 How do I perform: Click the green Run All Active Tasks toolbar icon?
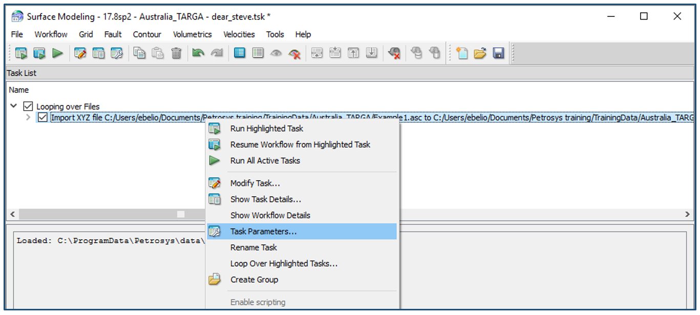57,53
